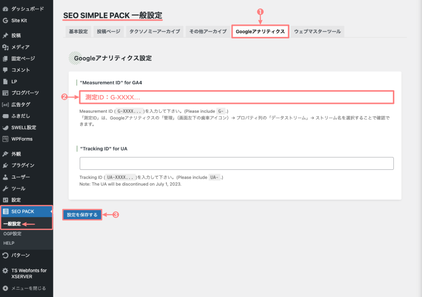Image resolution: width=422 pixels, height=297 pixels.
Task: Open パターン menu label
Action: [21, 255]
